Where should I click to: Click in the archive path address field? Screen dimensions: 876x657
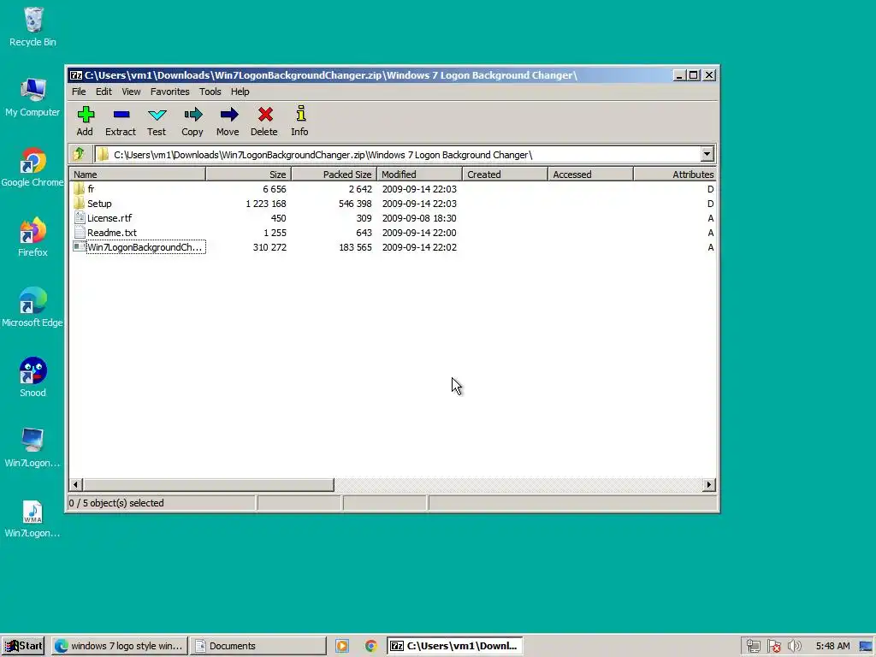pyautogui.click(x=397, y=155)
